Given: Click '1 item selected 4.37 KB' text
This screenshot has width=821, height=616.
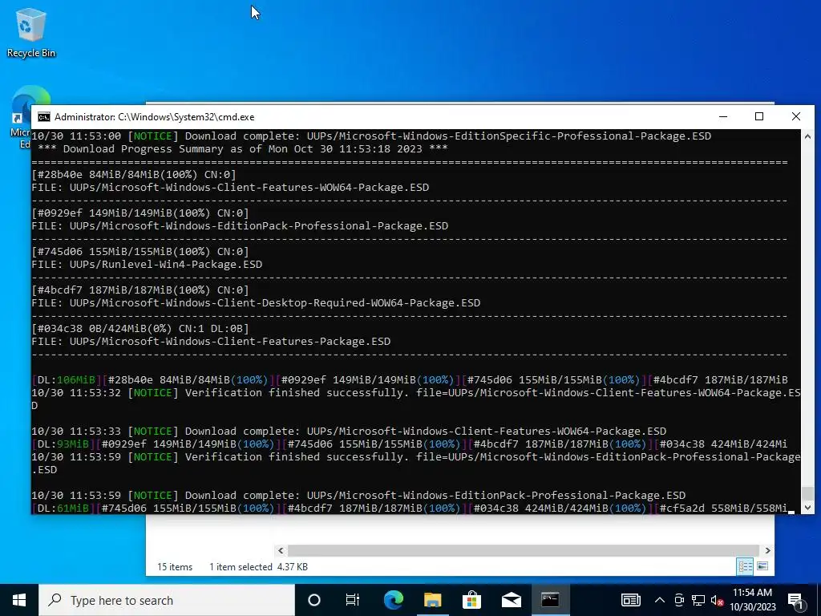Looking at the screenshot, I should 259,567.
